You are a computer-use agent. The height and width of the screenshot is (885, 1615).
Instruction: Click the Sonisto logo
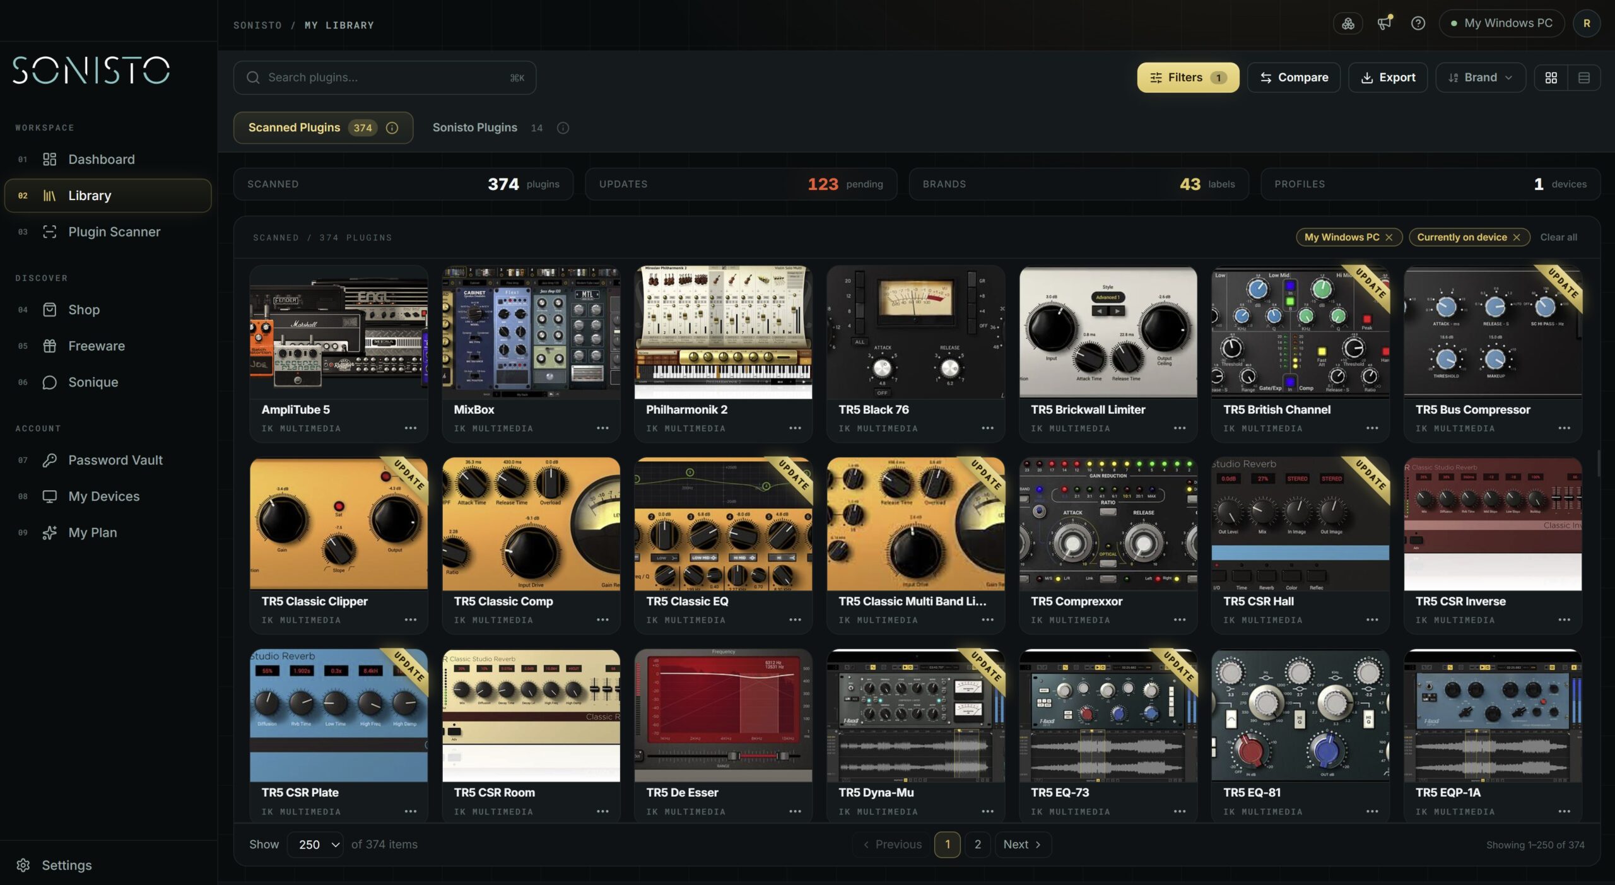[91, 70]
